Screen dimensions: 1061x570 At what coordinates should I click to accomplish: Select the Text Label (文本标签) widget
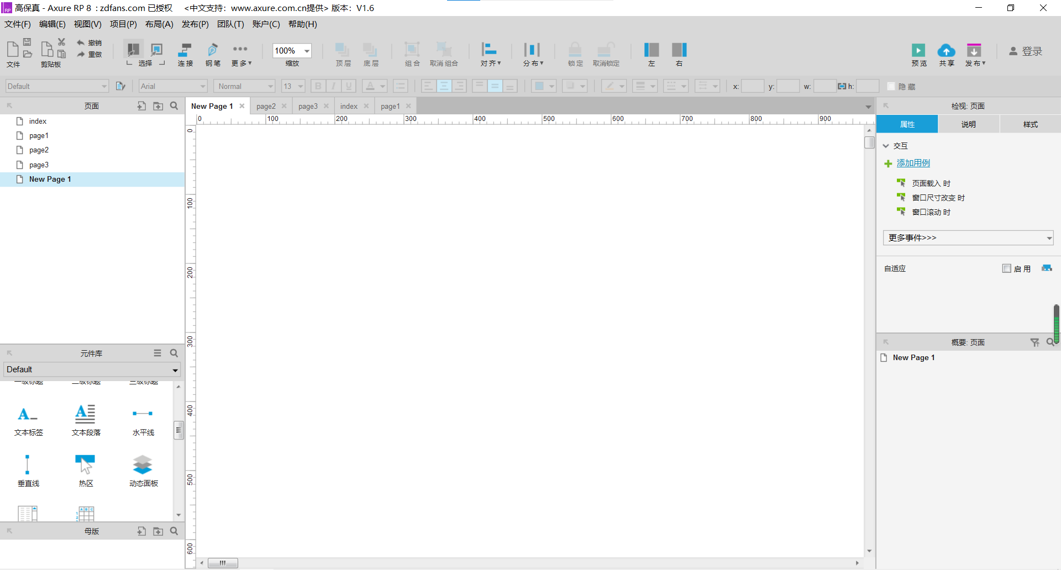[29, 420]
